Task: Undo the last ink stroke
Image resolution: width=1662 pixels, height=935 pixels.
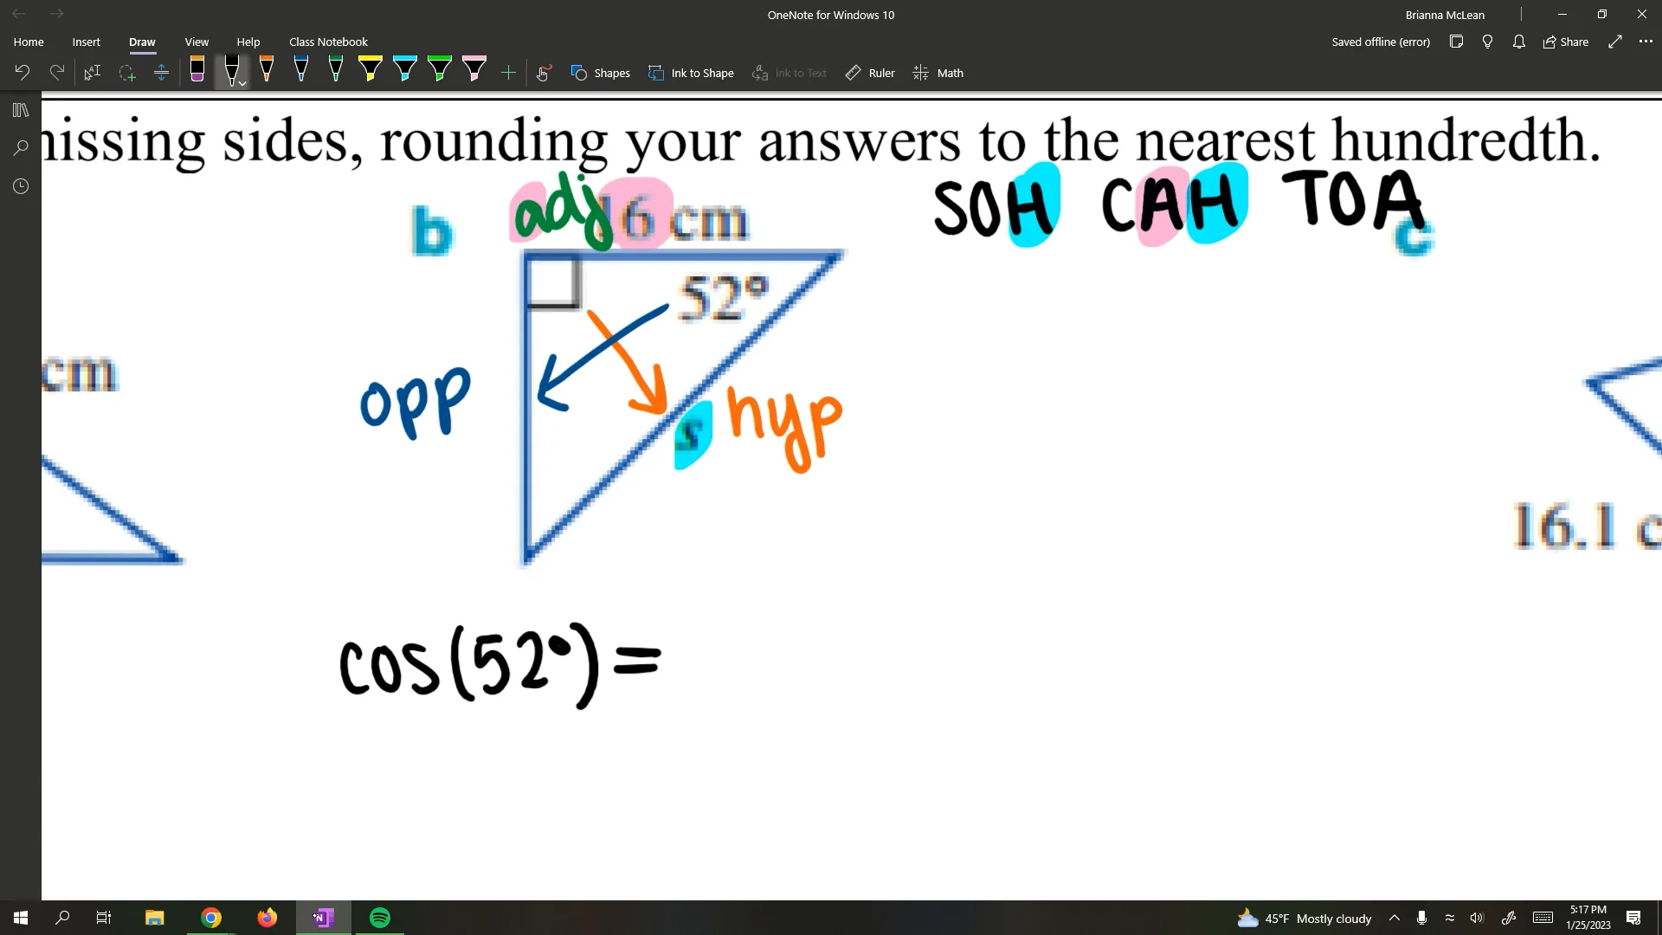Action: click(23, 73)
